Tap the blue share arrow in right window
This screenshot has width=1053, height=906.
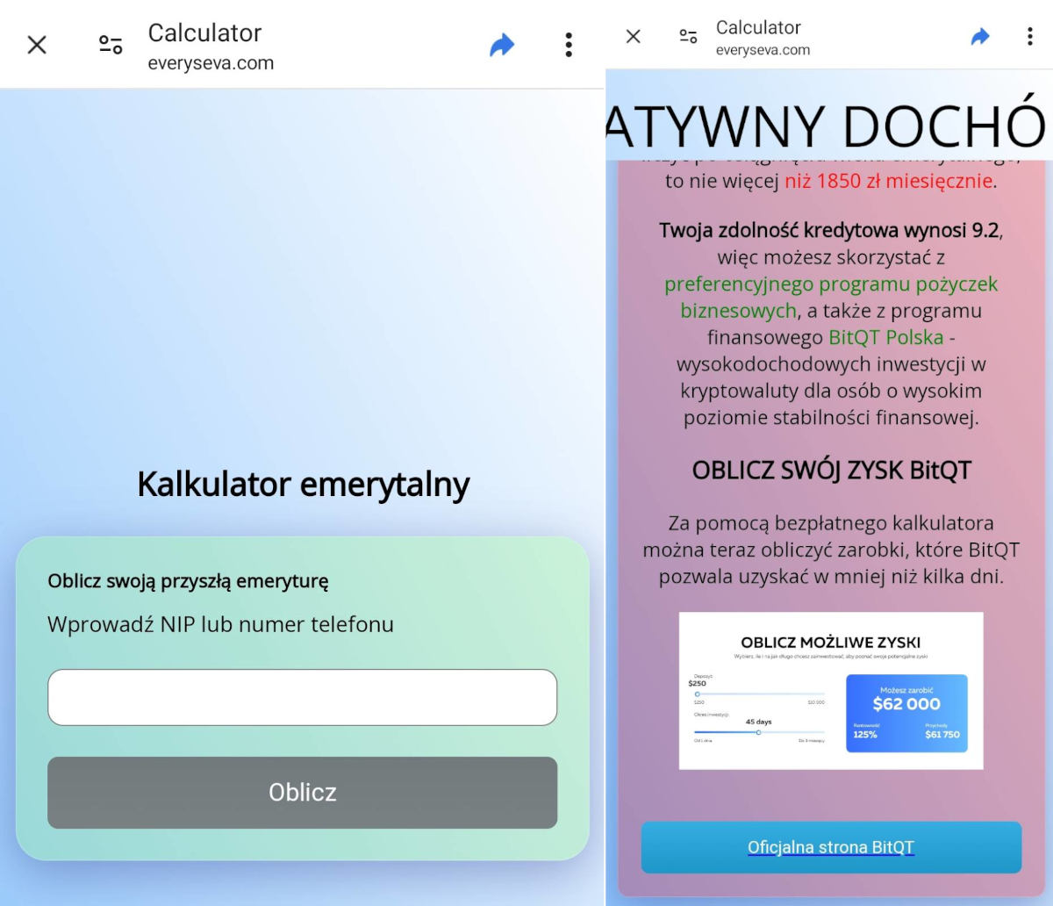[x=980, y=36]
